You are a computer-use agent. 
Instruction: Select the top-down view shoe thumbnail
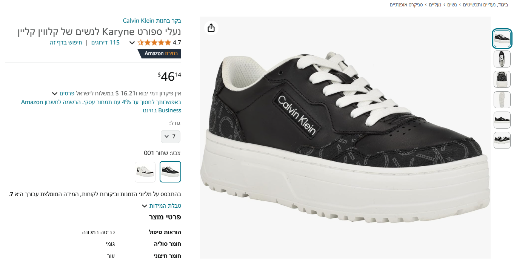click(x=502, y=59)
